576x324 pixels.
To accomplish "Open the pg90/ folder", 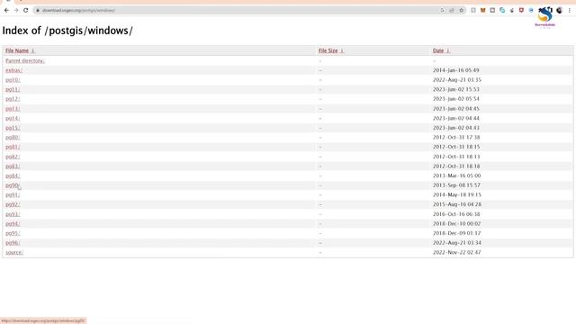I will tap(13, 185).
